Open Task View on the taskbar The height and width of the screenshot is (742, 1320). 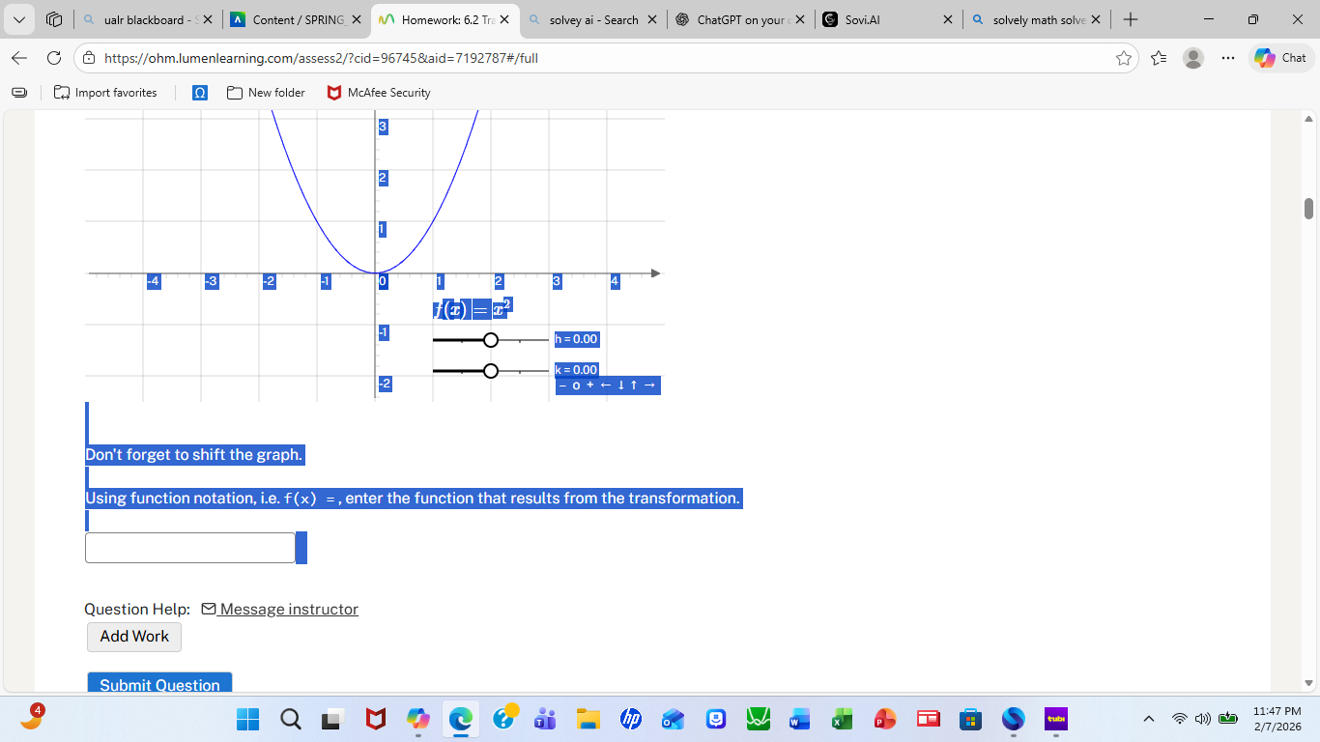coord(333,719)
